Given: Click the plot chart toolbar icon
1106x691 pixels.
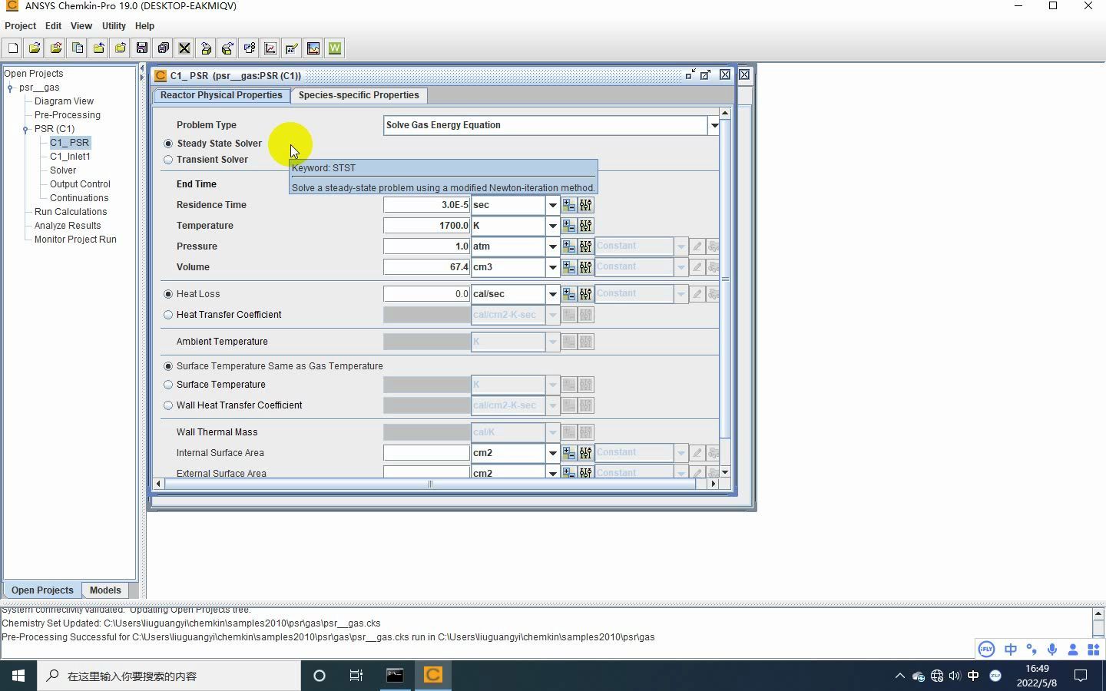Looking at the screenshot, I should [x=270, y=48].
